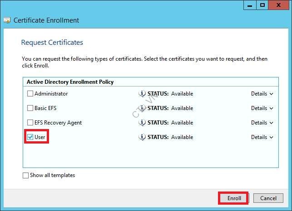Check the EFS Recovery Agent template

tap(30, 123)
